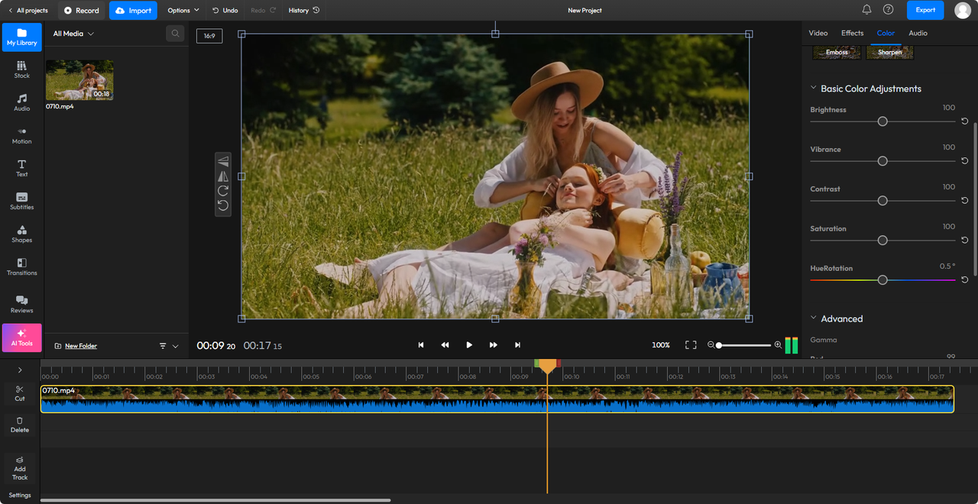Open the Shapes sidebar panel

tap(21, 234)
